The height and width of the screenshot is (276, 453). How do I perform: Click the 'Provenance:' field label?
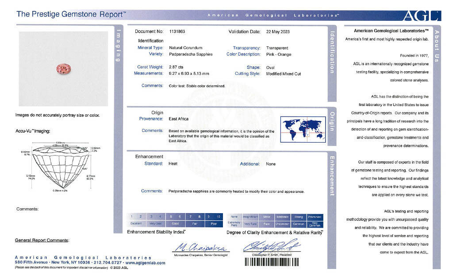click(151, 119)
